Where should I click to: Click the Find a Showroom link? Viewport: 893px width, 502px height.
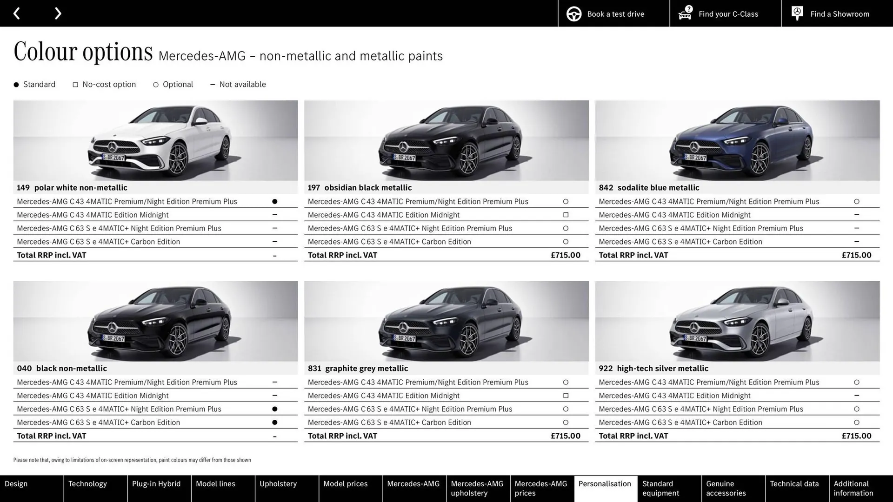pos(840,13)
